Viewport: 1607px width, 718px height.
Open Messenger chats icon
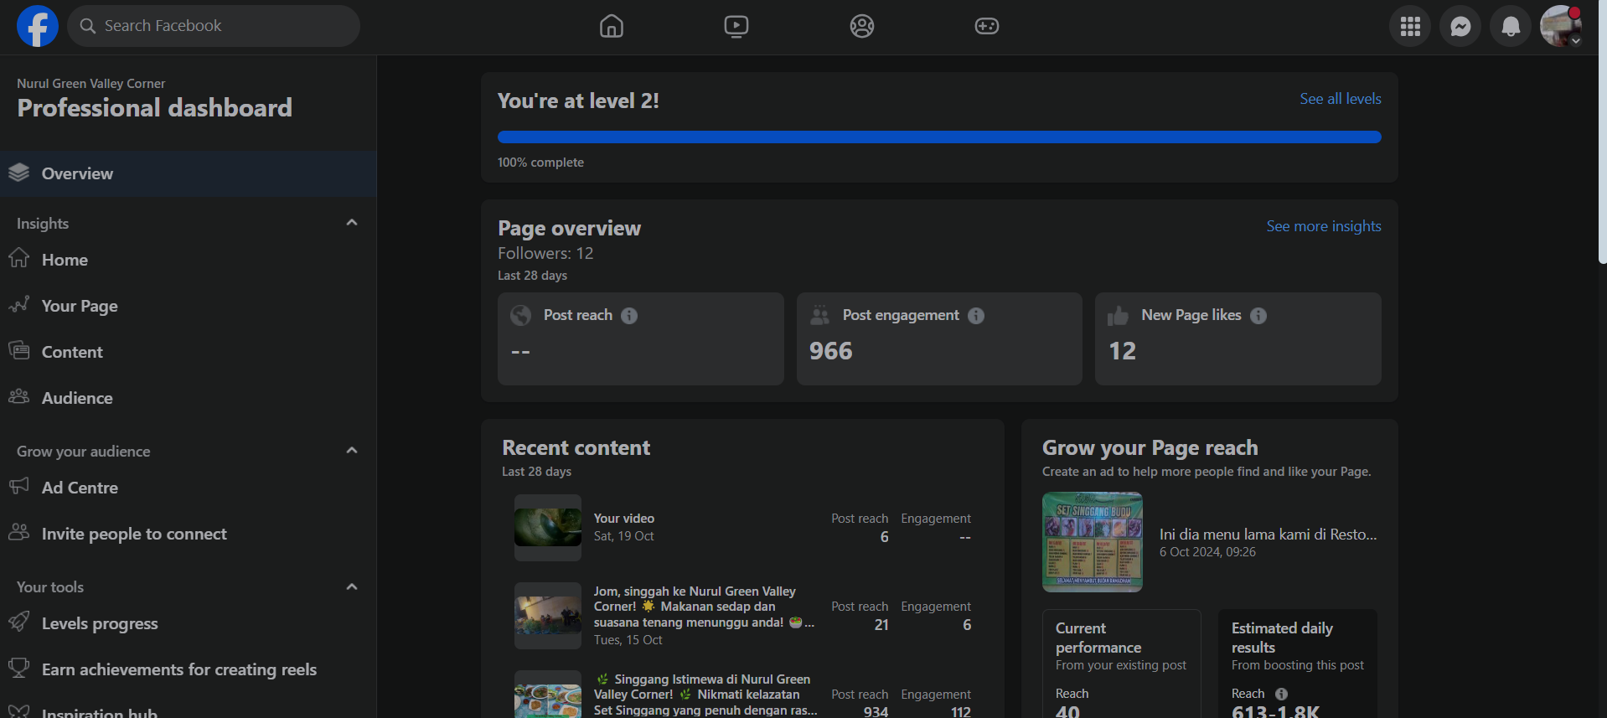1460,27
